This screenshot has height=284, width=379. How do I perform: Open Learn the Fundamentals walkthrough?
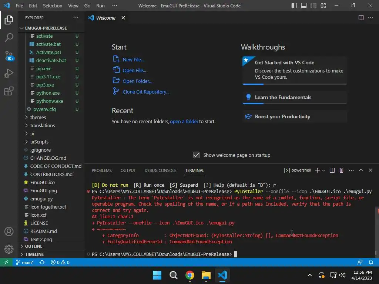coord(294,98)
